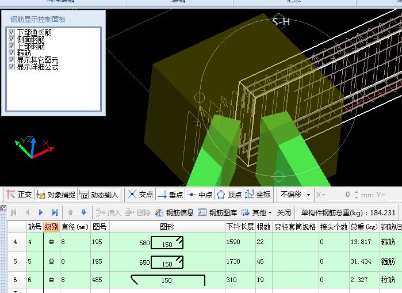Screen dimensions: 402x293
Task: Open 其他 dropdown menu
Action: click(x=256, y=212)
